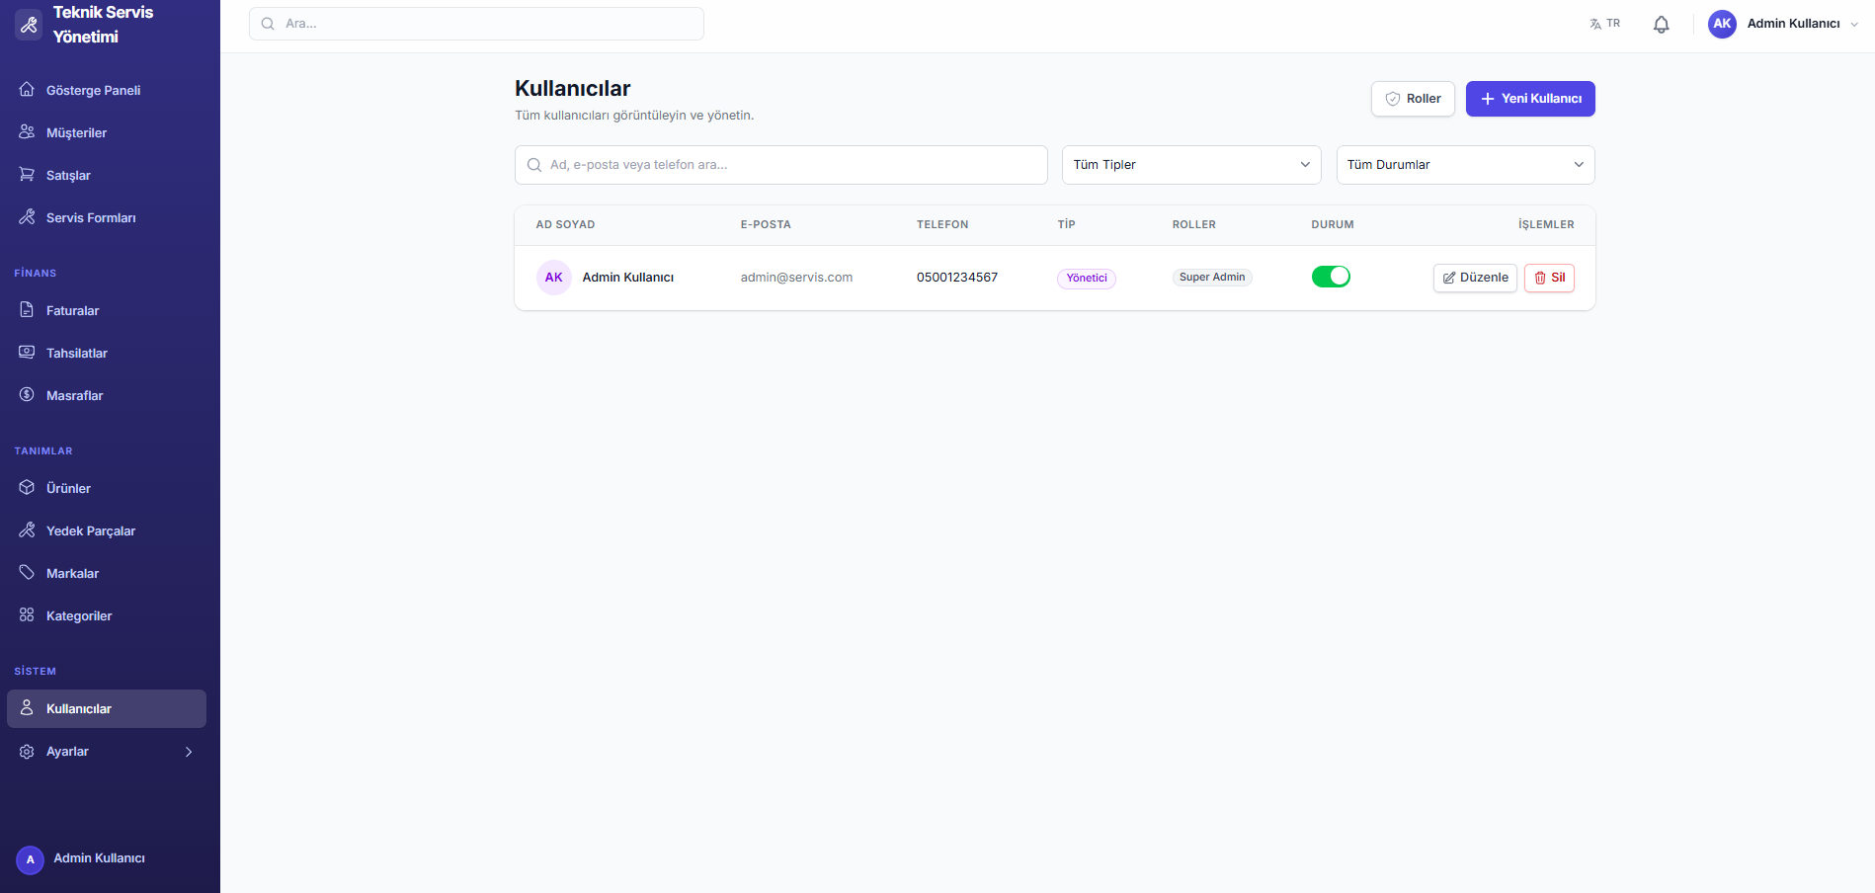
Task: Click the AK avatar in user row
Action: coord(553,278)
